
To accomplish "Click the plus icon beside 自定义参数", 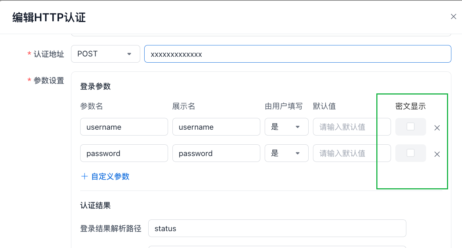I will click(x=85, y=177).
